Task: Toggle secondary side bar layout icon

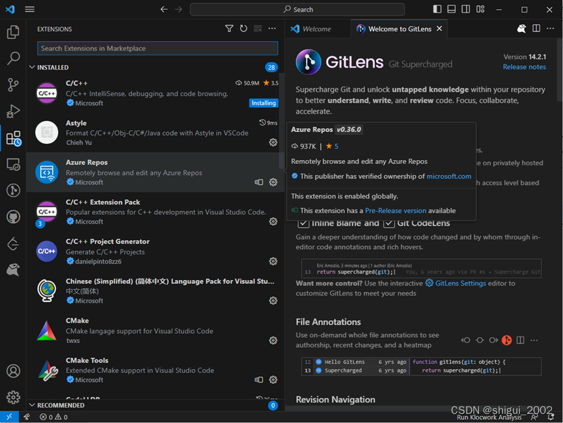Action: 466,9
